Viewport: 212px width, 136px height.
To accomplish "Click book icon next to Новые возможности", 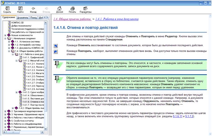I will click(x=9, y=35).
